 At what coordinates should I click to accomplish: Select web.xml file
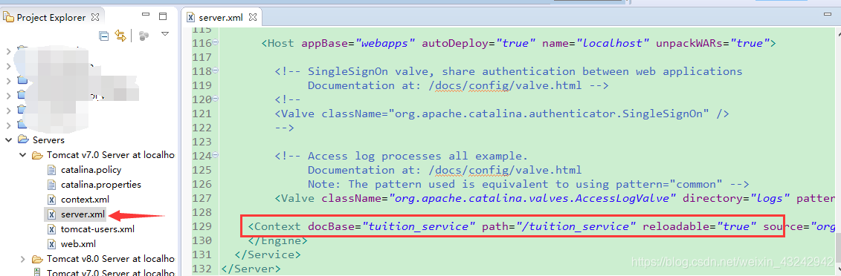[x=78, y=244]
